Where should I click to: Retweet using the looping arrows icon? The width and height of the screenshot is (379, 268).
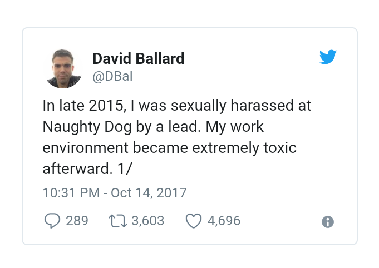118,221
